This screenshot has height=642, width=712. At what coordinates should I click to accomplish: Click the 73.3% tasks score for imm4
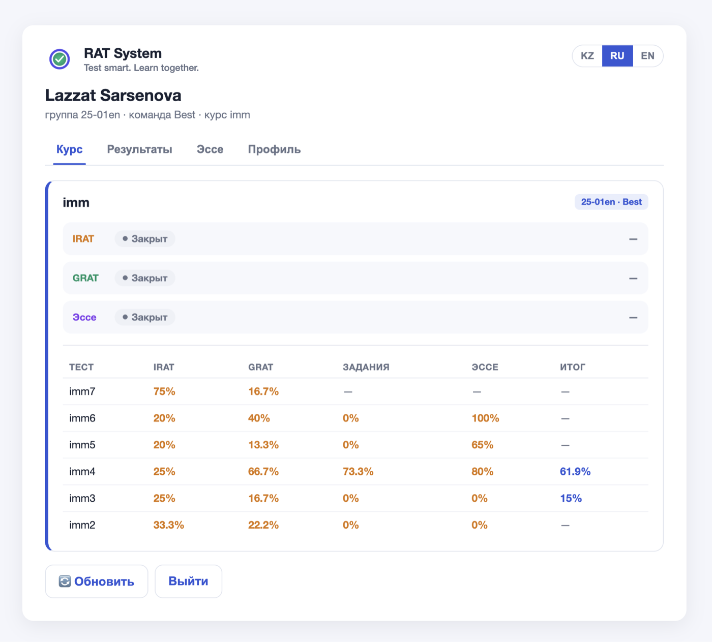pyautogui.click(x=358, y=472)
